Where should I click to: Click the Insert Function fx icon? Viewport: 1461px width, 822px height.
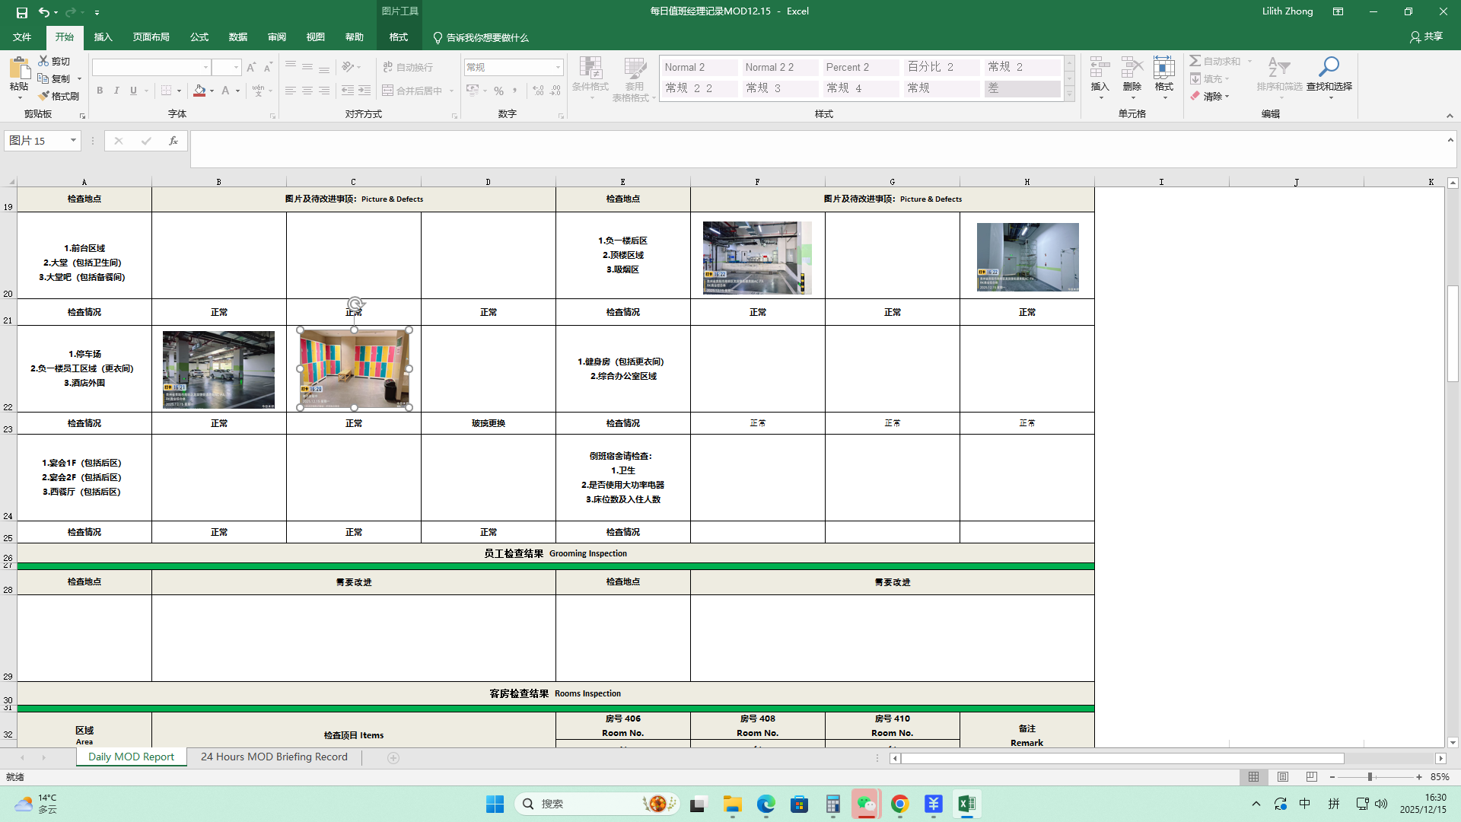coord(173,141)
